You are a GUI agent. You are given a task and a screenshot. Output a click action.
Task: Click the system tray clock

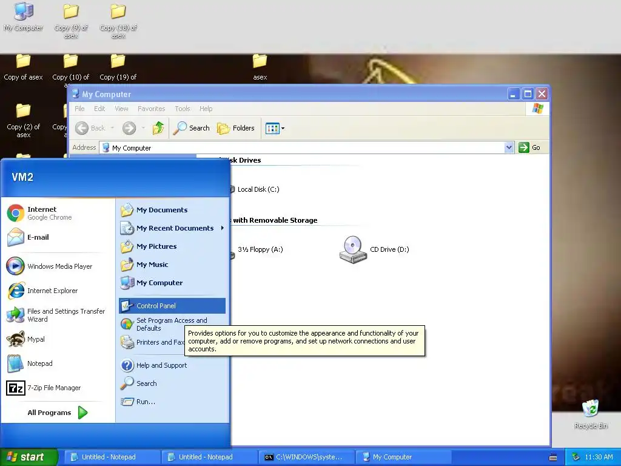coord(599,457)
